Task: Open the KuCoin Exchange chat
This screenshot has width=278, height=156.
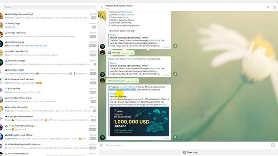Action: click(48, 44)
